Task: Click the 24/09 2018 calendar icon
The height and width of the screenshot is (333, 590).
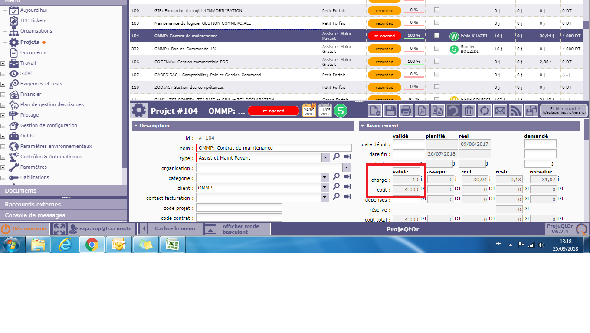Action: tap(309, 111)
